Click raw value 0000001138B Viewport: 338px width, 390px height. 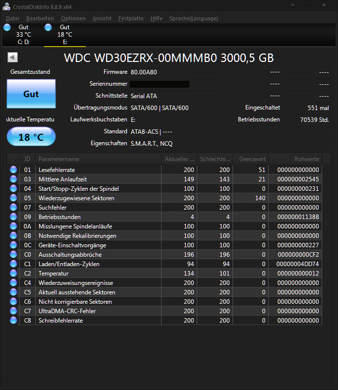(298, 217)
